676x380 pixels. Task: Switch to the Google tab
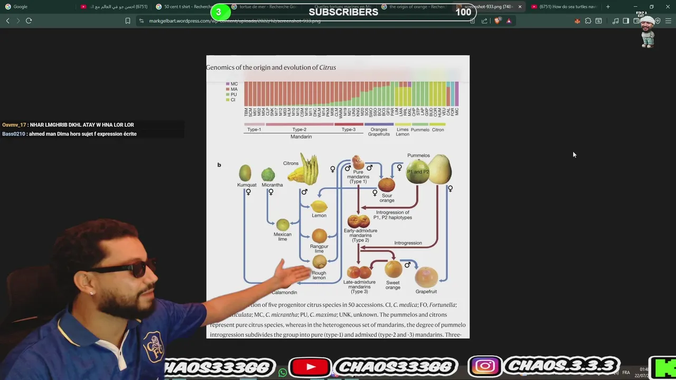[37, 6]
